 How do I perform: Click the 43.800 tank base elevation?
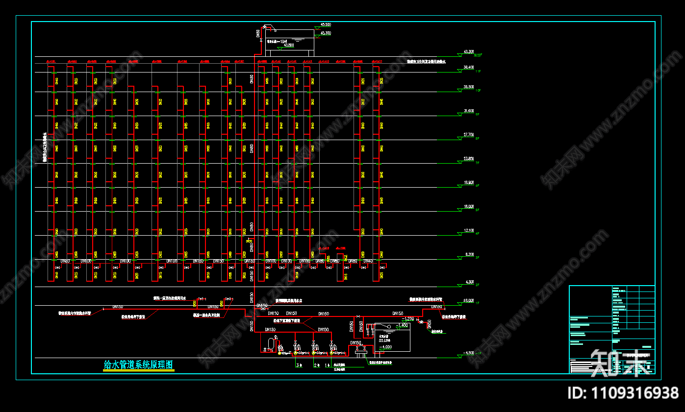(x=289, y=45)
